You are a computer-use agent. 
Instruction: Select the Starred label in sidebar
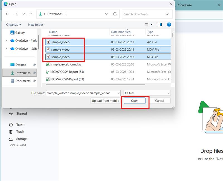21,114
